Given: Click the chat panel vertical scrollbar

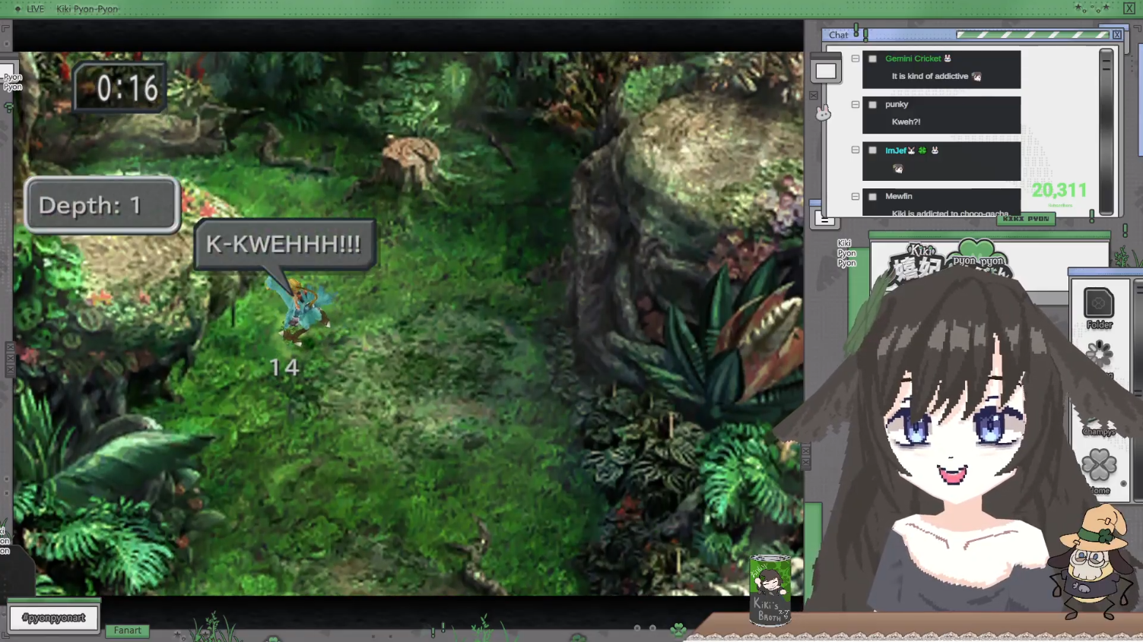Looking at the screenshot, I should tap(1106, 129).
